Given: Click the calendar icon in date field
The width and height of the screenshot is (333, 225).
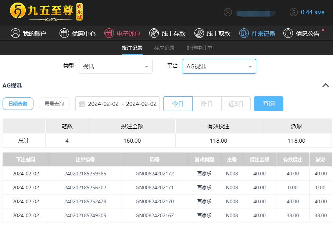Looking at the screenshot, I should tap(82, 104).
